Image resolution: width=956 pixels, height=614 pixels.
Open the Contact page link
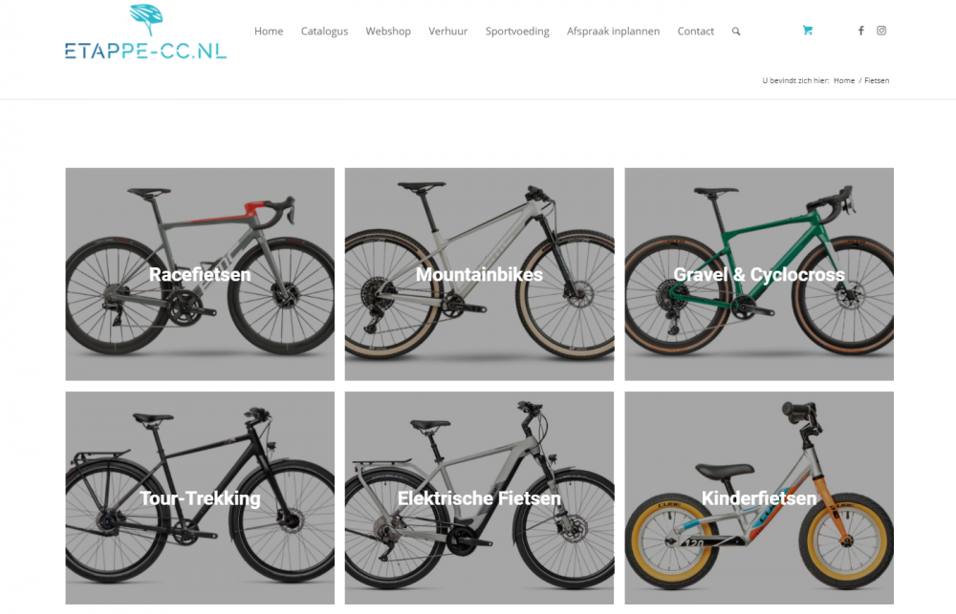(x=696, y=32)
